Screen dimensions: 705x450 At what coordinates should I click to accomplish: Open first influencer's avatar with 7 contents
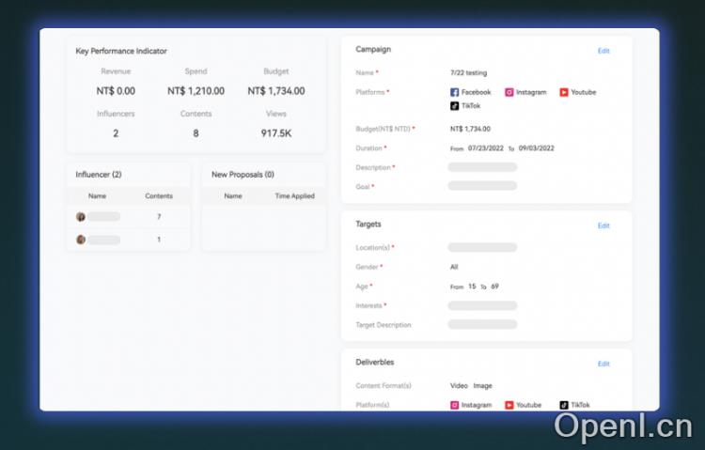(x=81, y=217)
